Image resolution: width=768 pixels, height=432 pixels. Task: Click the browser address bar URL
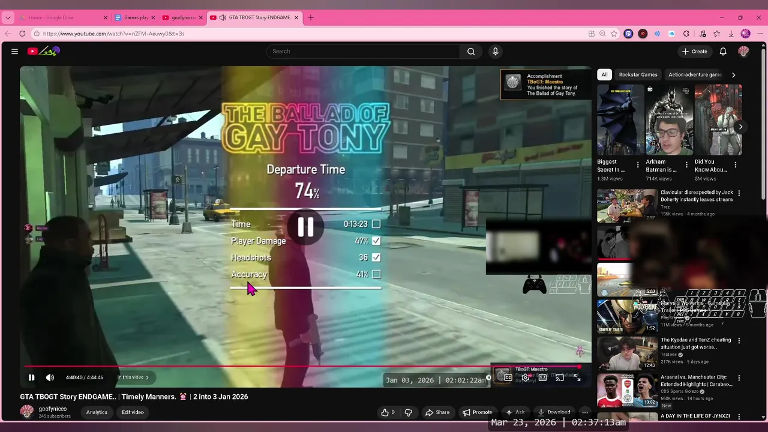[x=113, y=34]
